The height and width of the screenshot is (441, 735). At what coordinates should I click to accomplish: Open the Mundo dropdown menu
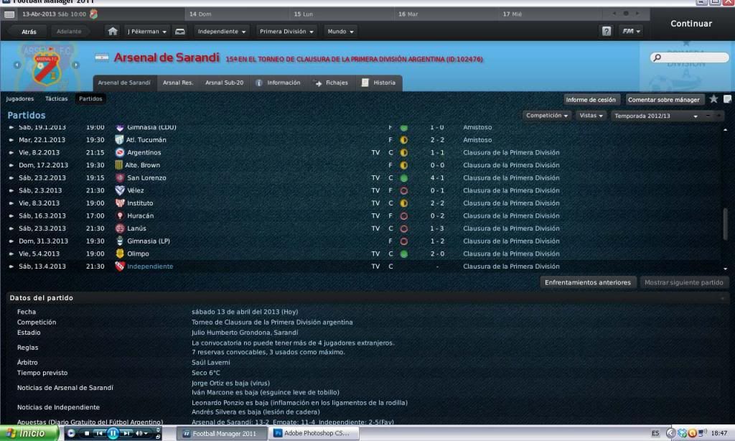pyautogui.click(x=340, y=32)
